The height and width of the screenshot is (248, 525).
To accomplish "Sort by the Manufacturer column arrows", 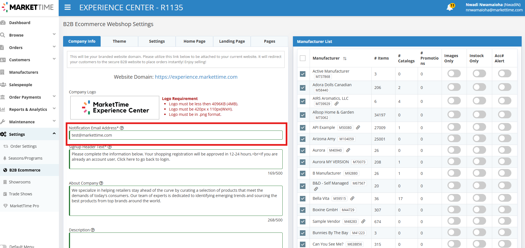I will pyautogui.click(x=345, y=58).
